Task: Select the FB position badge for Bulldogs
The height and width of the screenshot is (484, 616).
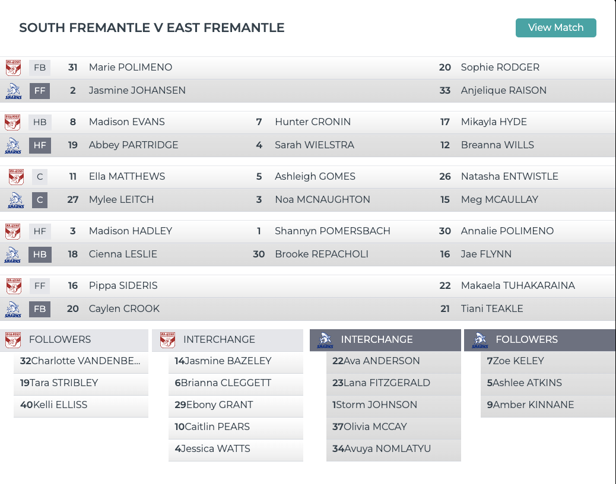Action: click(40, 68)
